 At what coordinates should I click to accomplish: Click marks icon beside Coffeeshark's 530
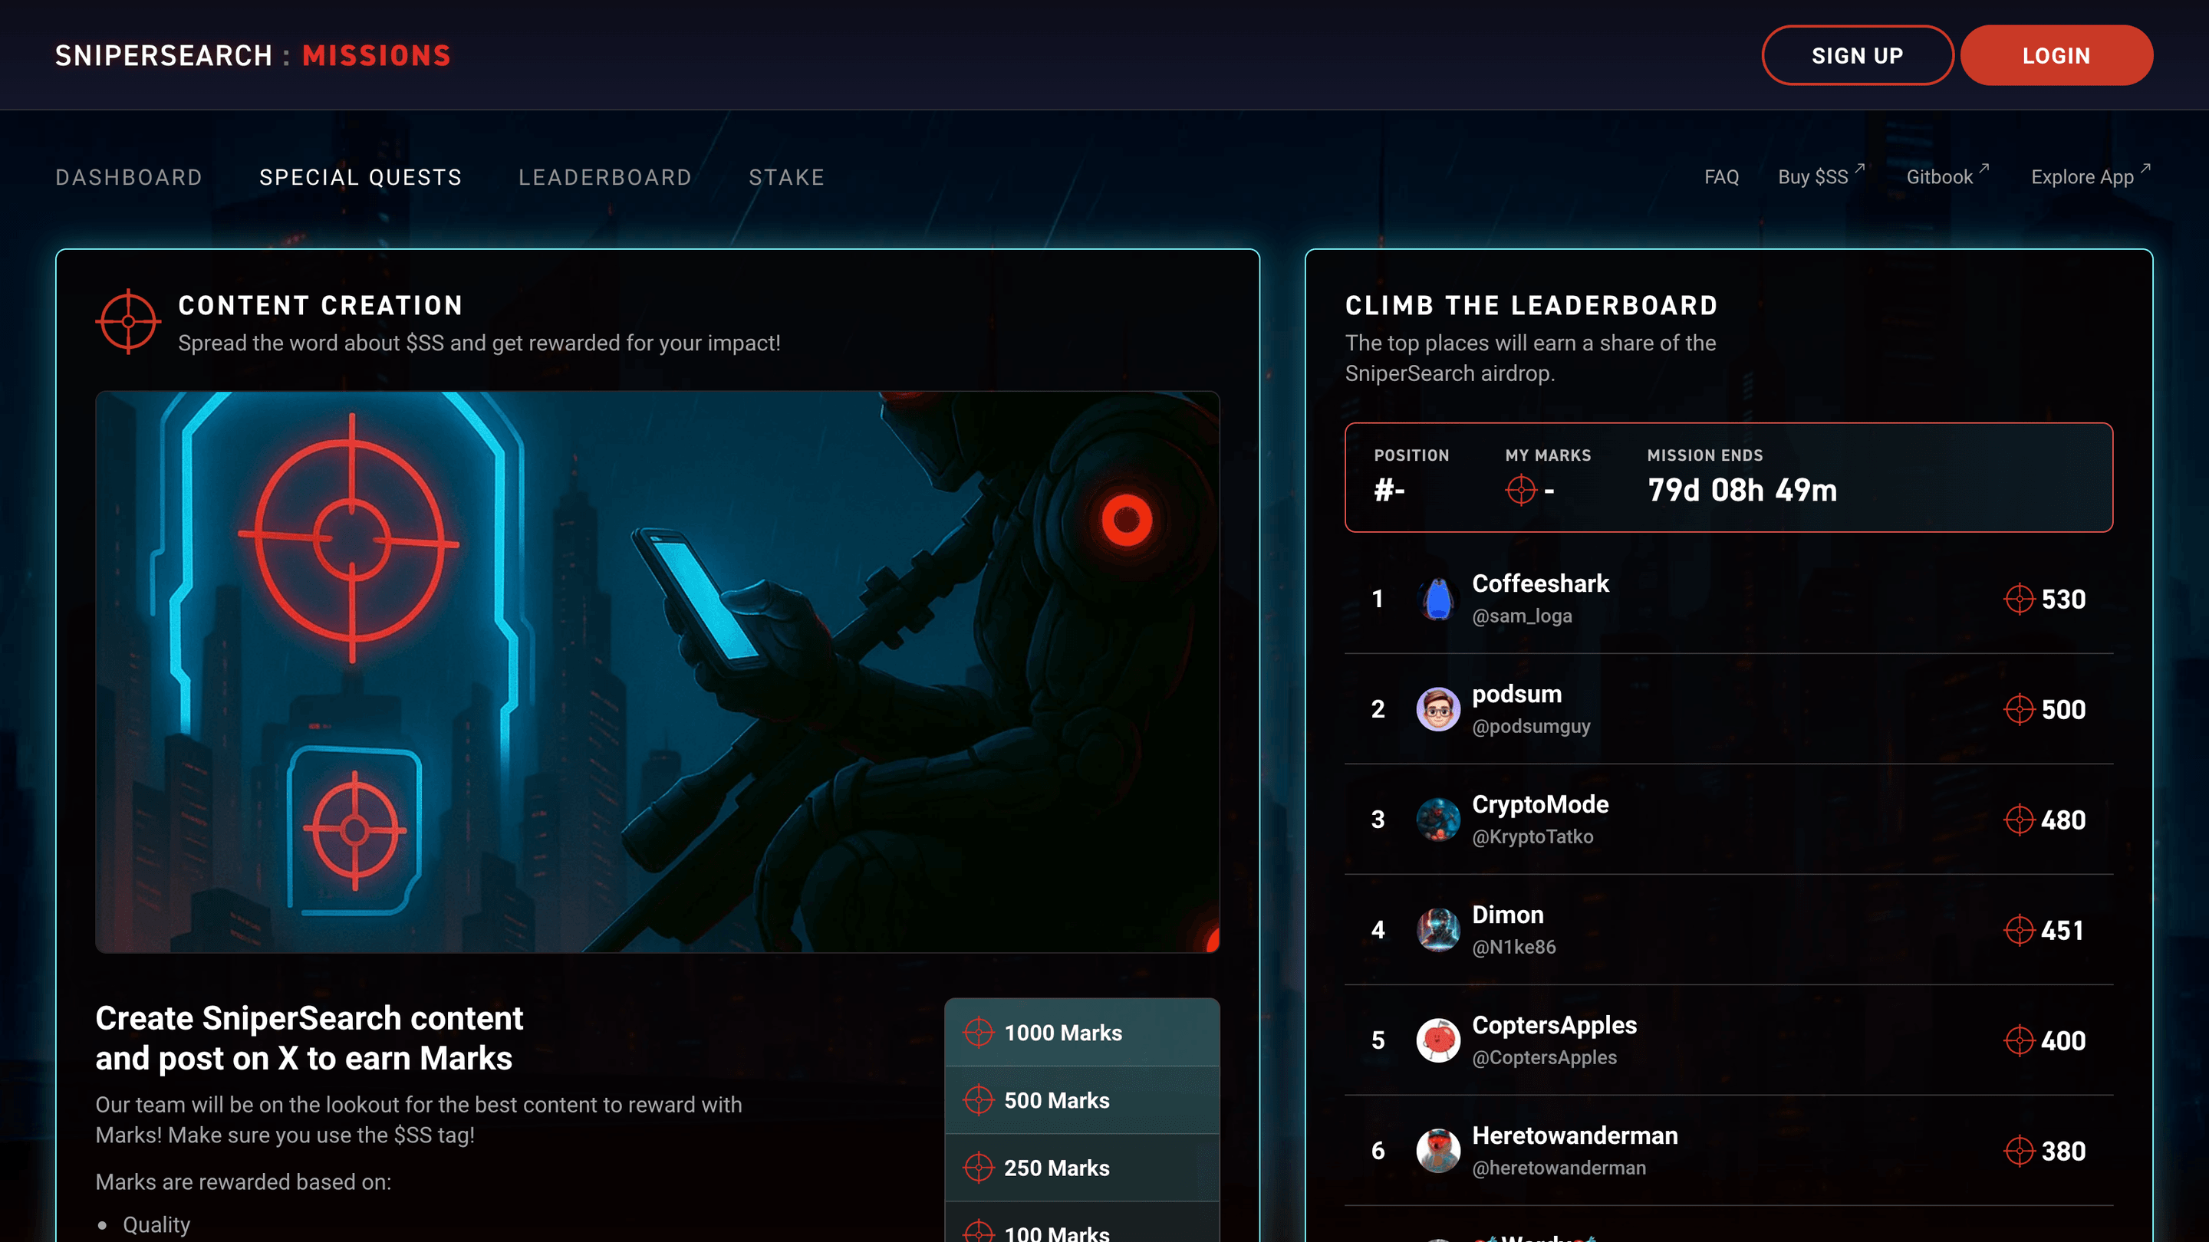coord(2019,598)
